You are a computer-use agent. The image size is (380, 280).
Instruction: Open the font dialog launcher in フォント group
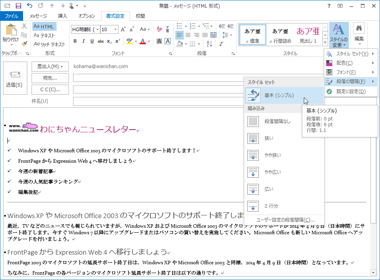(x=170, y=53)
